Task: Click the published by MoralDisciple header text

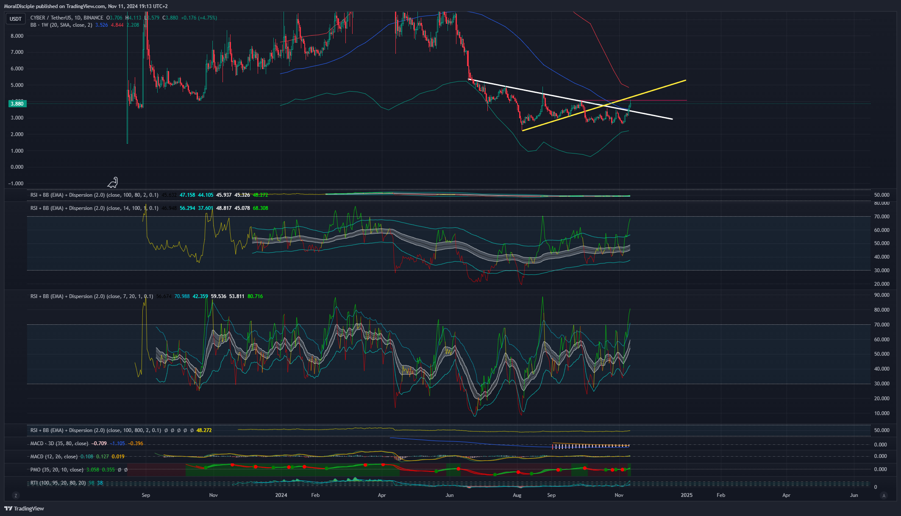Action: [x=86, y=6]
